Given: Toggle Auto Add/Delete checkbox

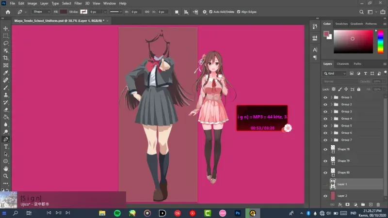Looking at the screenshot, I should click(211, 12).
